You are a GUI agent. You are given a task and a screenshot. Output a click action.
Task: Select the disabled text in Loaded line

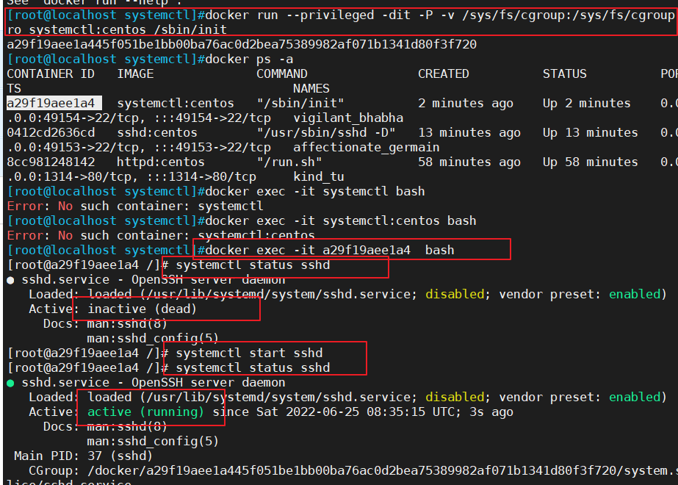(x=455, y=294)
